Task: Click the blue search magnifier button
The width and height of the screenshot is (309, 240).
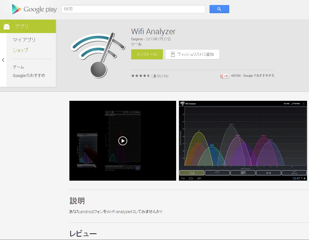Action: (x=219, y=9)
